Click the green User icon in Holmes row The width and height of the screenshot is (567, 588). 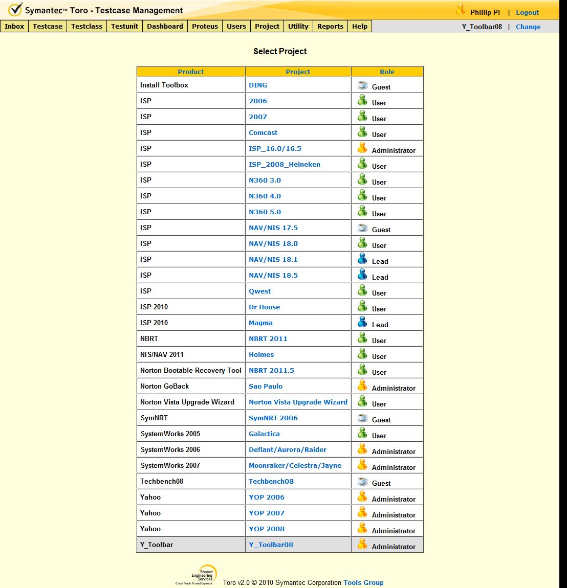(362, 354)
